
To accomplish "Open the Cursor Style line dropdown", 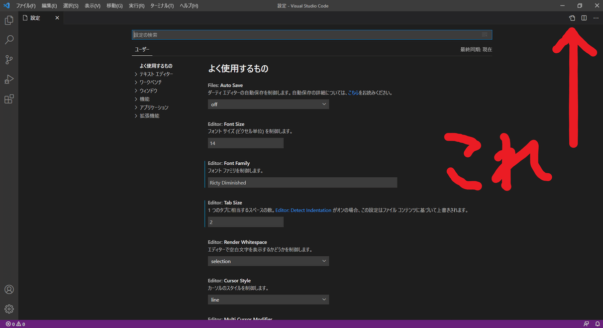I will click(268, 299).
